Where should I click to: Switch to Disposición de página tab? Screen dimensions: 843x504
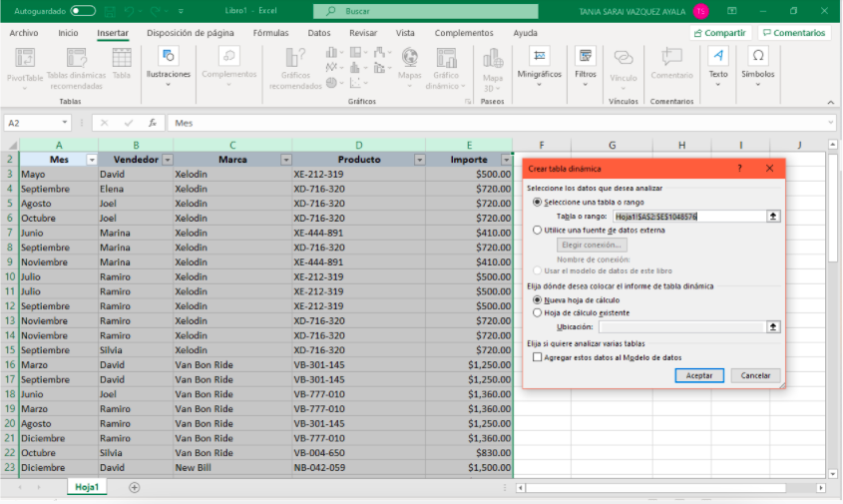tap(191, 33)
